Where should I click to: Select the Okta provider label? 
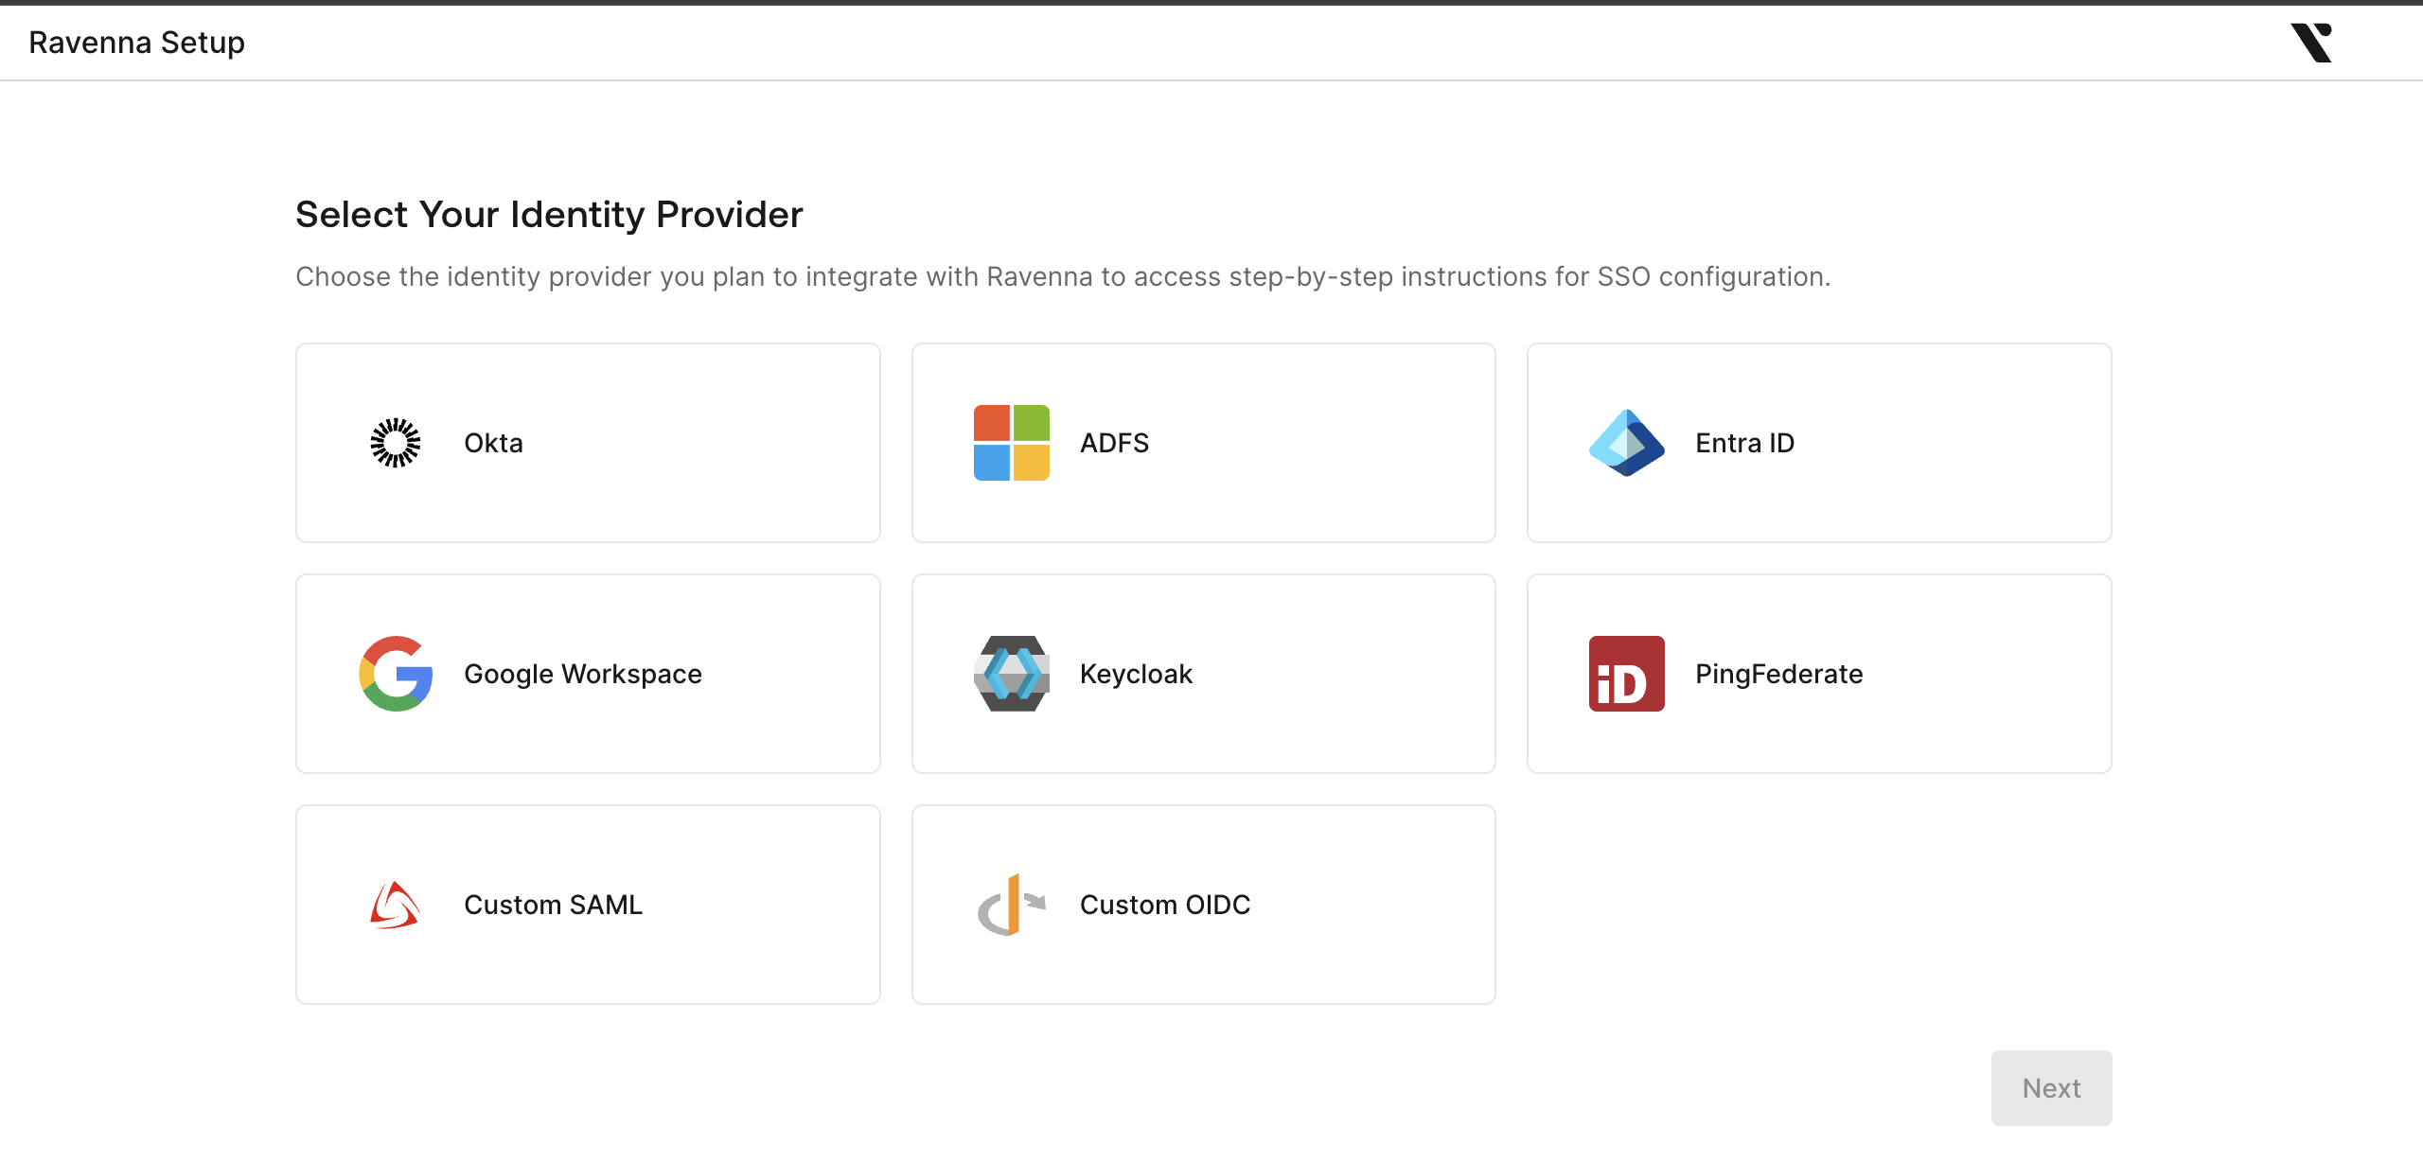point(493,443)
